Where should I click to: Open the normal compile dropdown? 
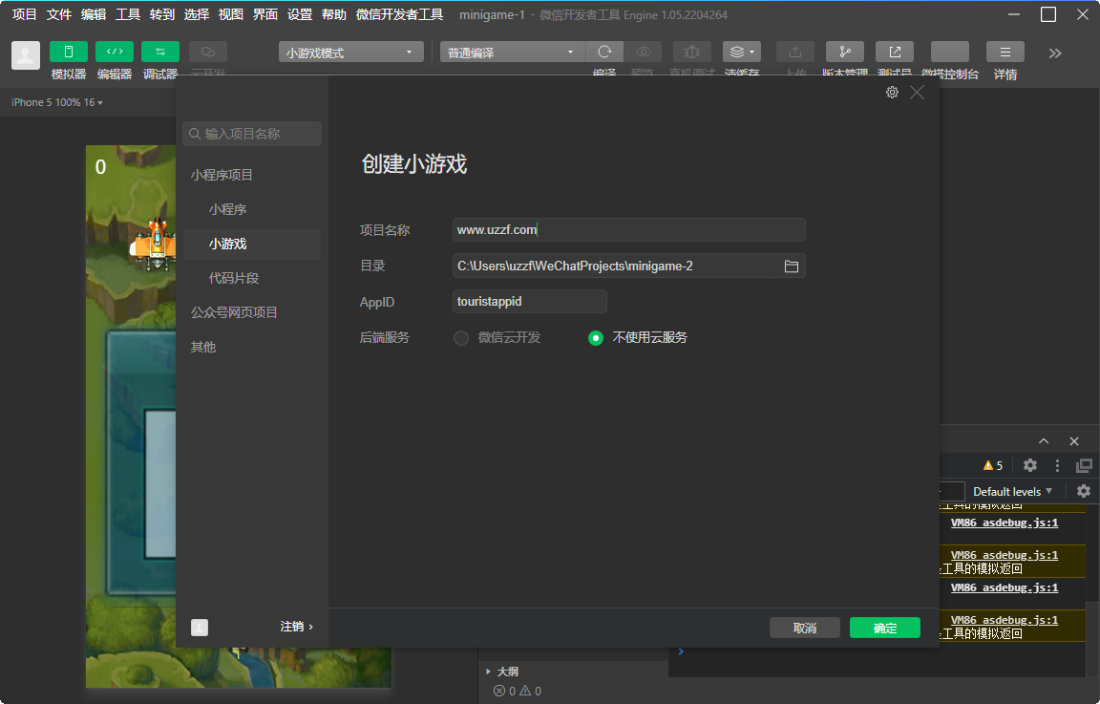click(x=512, y=52)
